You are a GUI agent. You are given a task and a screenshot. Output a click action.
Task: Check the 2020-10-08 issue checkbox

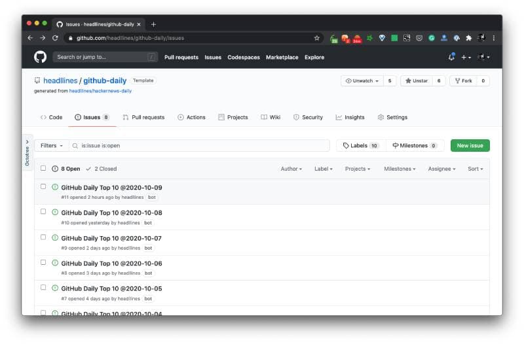[x=43, y=211]
